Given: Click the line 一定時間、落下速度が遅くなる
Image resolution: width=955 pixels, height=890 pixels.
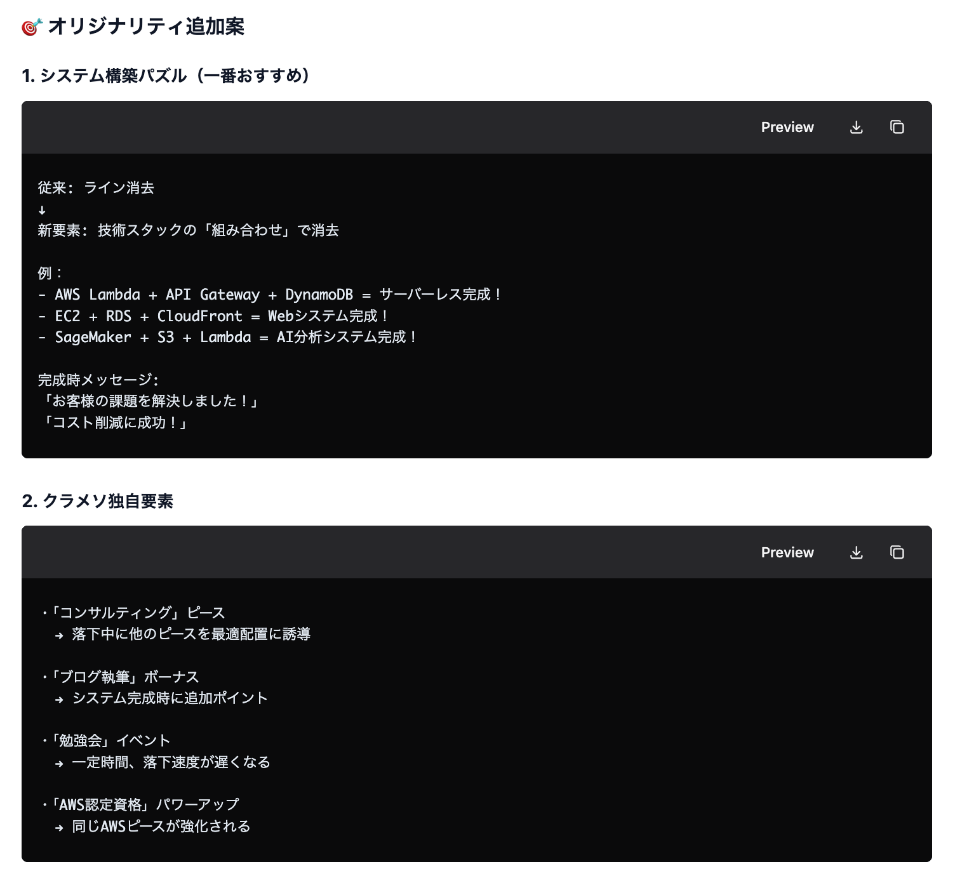Looking at the screenshot, I should (x=163, y=762).
